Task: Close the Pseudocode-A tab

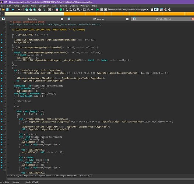Action: (x=193, y=19)
